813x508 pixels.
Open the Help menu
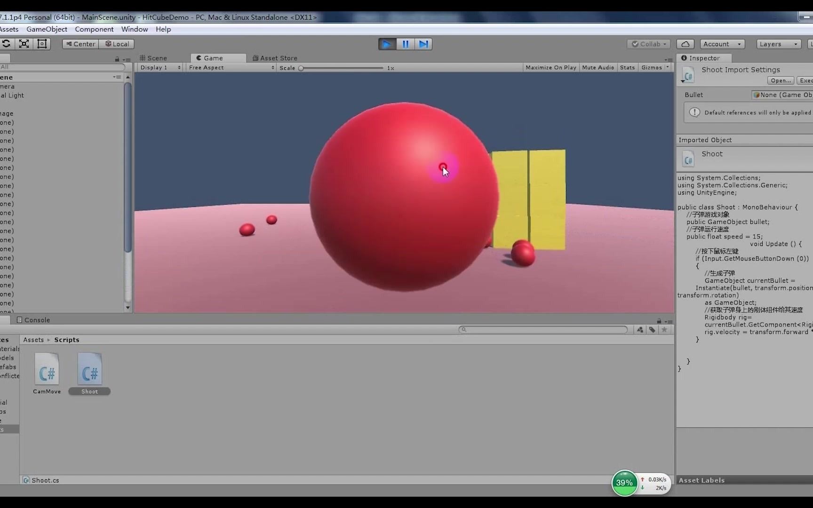163,29
